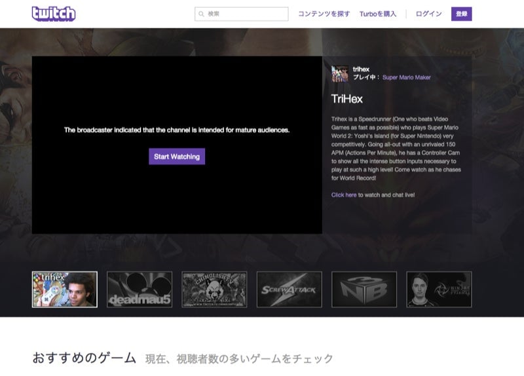The height and width of the screenshot is (376, 524).
Task: Click the mature audiences warning text
Action: tap(177, 130)
